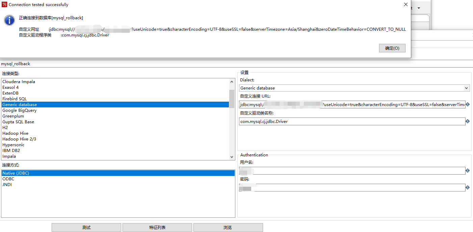Image resolution: width=473 pixels, height=232 pixels.
Task: Click the blue info icon in success dialog
Action: [x=9, y=20]
